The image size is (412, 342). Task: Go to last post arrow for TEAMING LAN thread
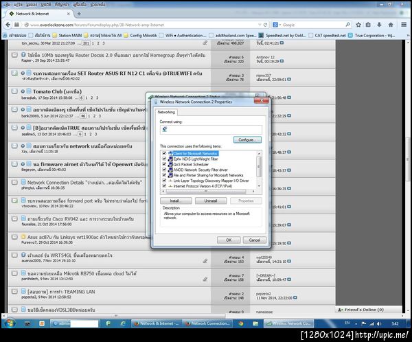coord(295,297)
